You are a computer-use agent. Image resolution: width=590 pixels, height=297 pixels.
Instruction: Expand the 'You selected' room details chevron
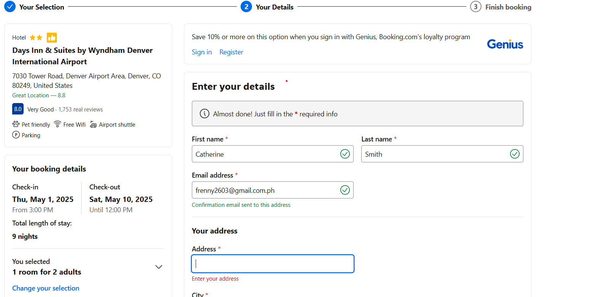click(x=159, y=267)
